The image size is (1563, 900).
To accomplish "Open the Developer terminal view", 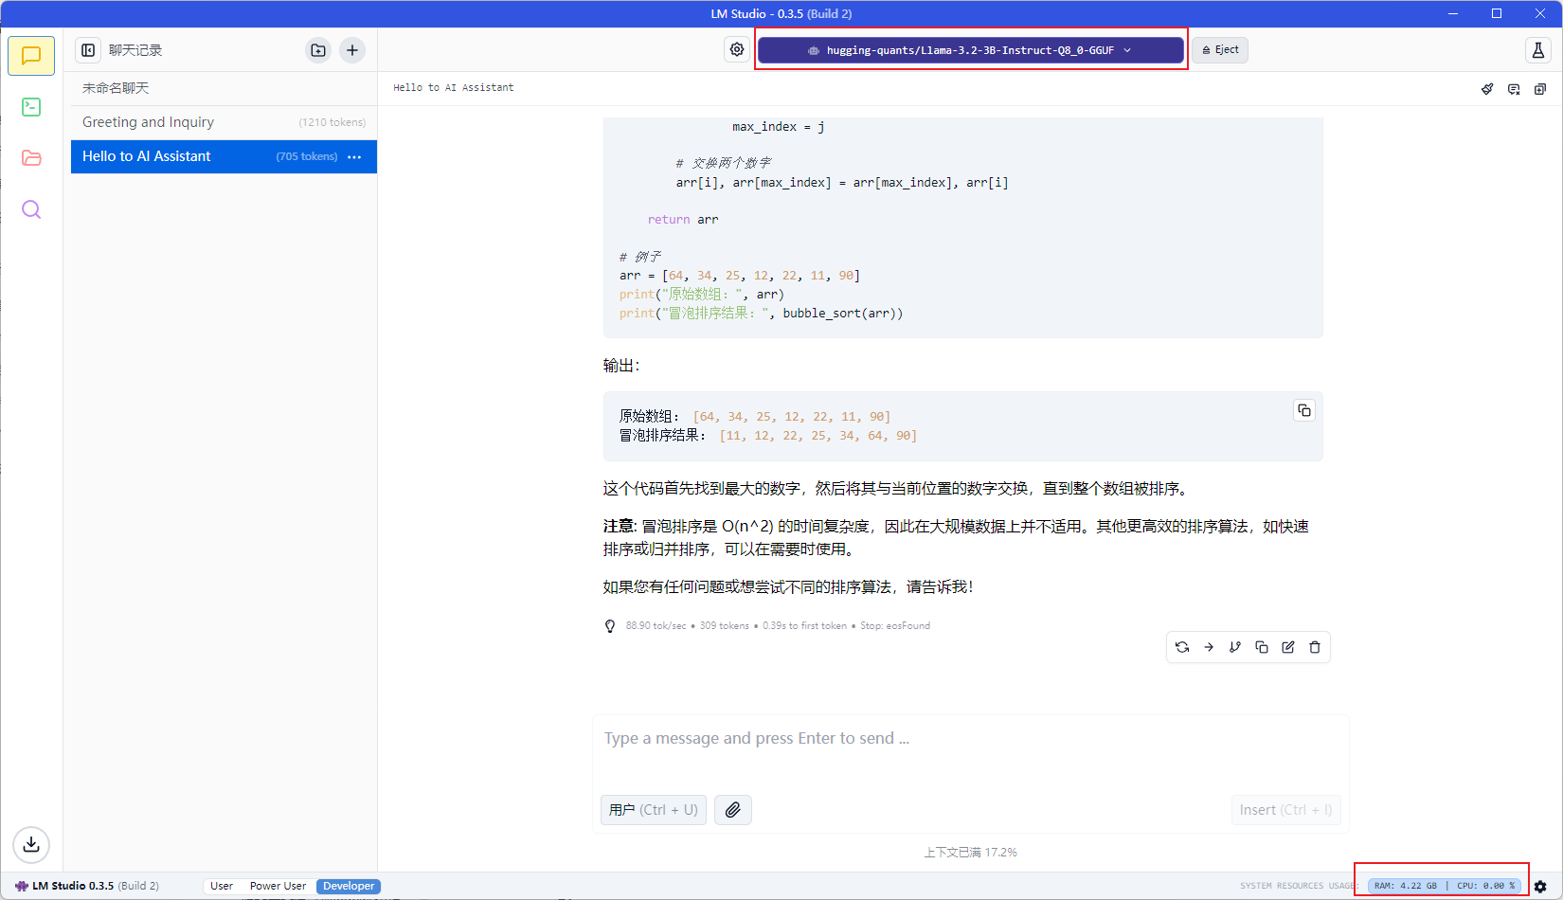I will click(31, 107).
